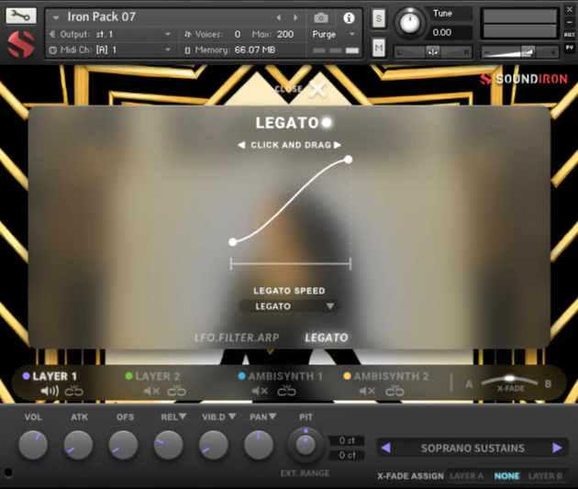This screenshot has width=578, height=489.
Task: Assign X-Fade to Layer B
Action: [x=545, y=476]
